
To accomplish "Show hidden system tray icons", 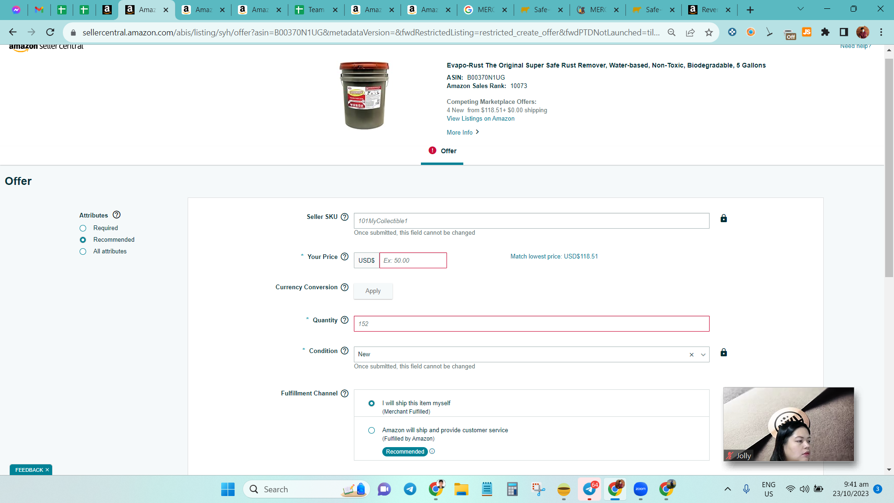I will (728, 489).
